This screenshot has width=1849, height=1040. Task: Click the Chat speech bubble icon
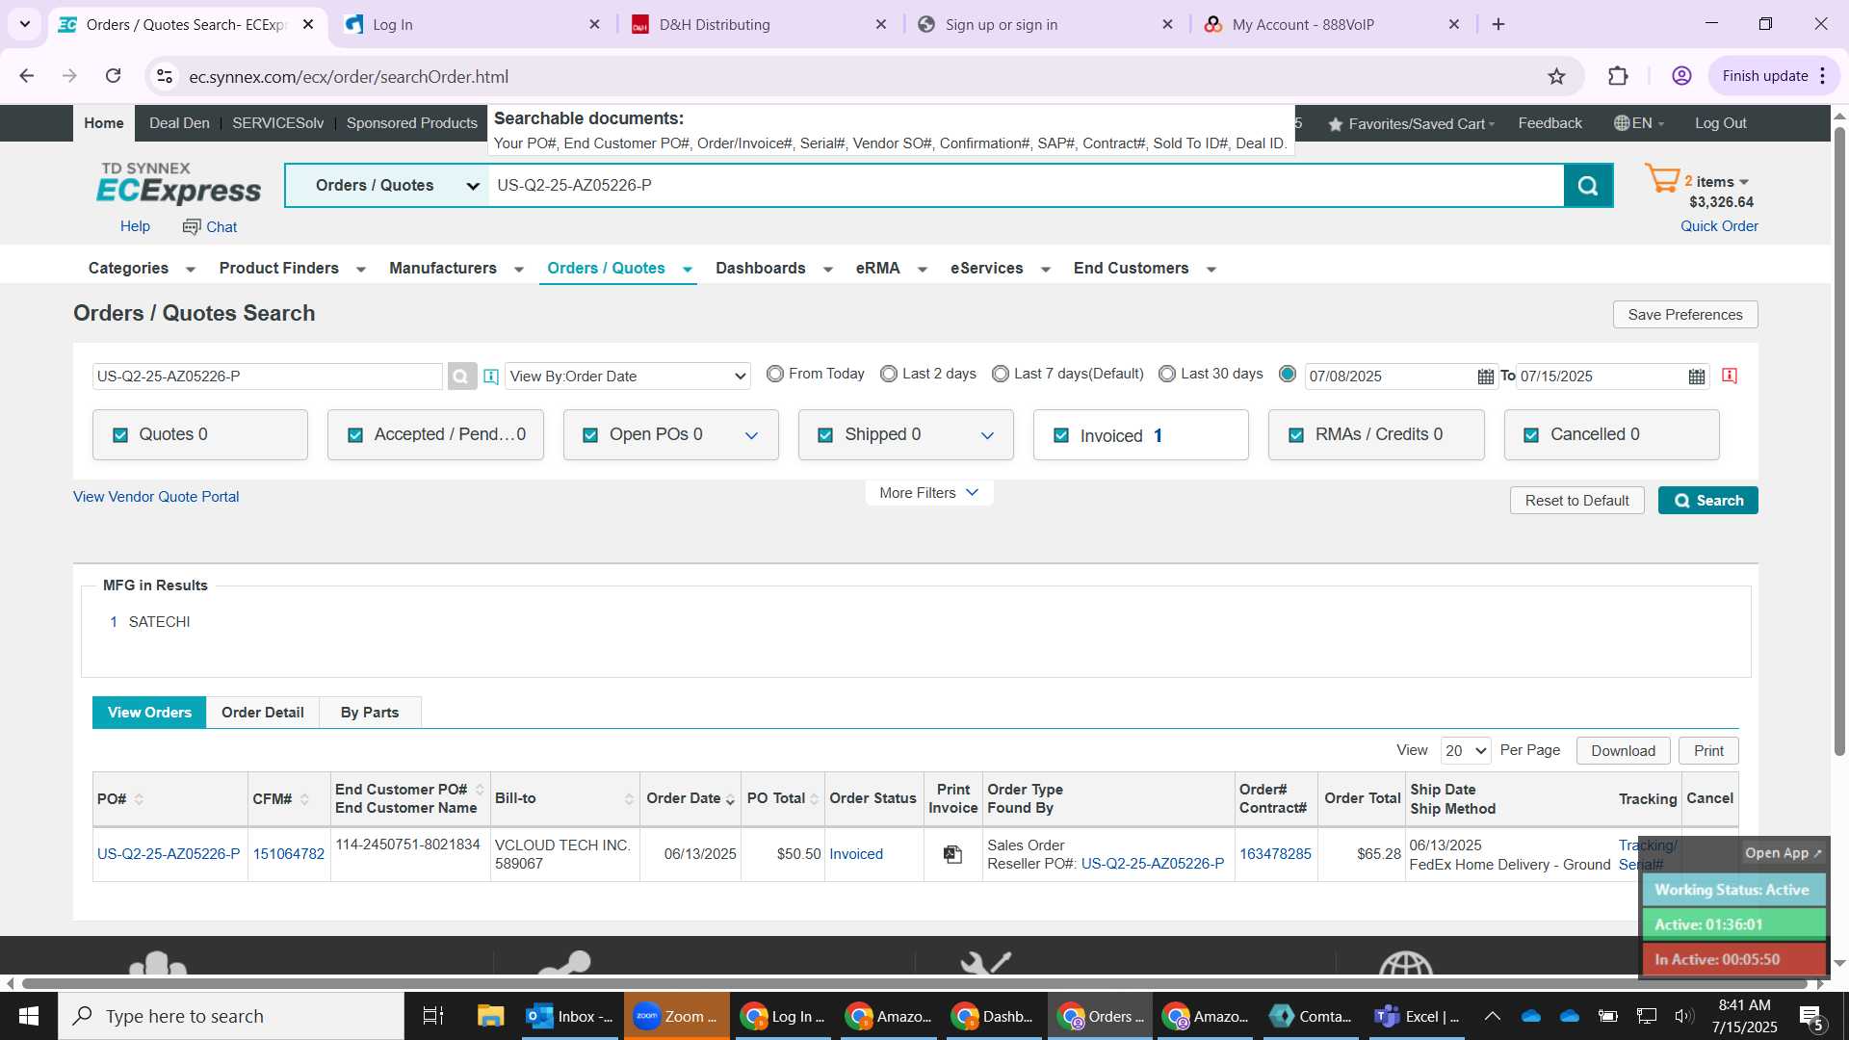(192, 227)
